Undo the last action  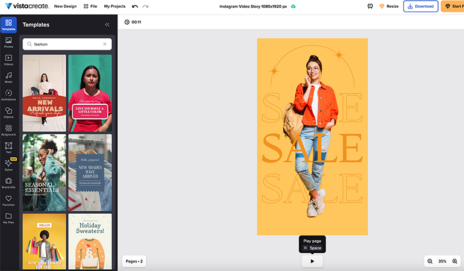[135, 6]
